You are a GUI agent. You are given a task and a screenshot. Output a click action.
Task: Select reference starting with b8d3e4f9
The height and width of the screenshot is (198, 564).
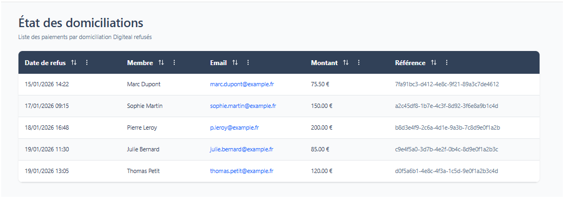pos(447,127)
